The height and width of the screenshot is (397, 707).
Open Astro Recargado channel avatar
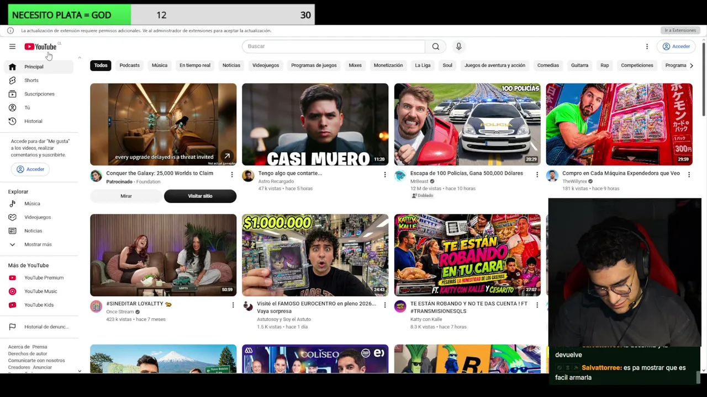tap(248, 176)
